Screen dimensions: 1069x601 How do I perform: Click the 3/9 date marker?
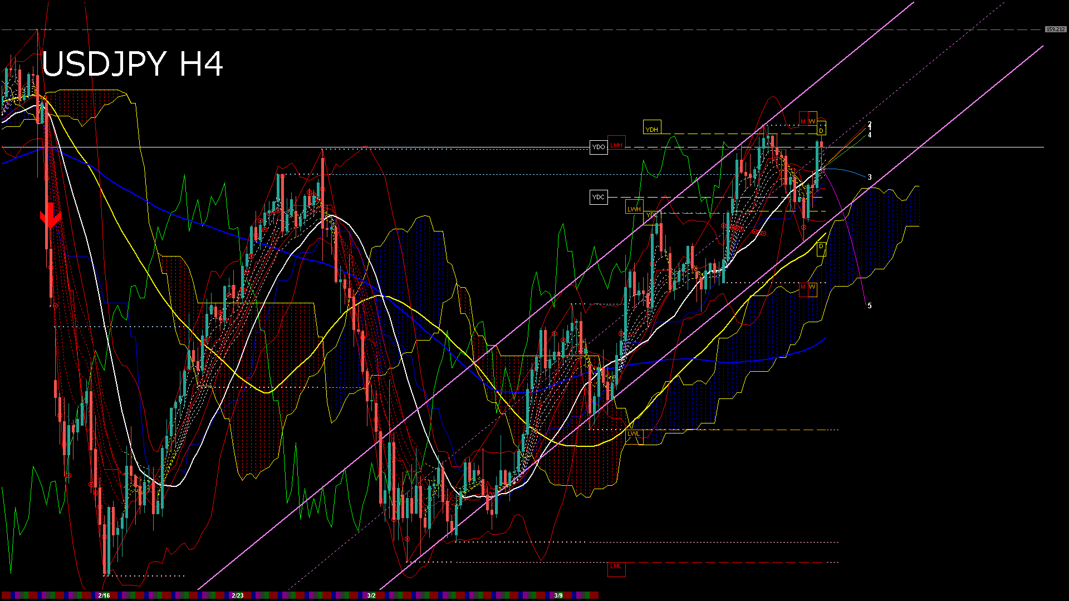tap(558, 595)
